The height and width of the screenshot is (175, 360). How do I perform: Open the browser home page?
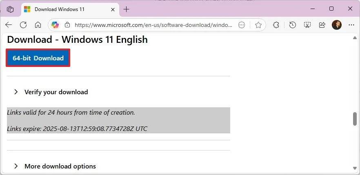coord(38,25)
